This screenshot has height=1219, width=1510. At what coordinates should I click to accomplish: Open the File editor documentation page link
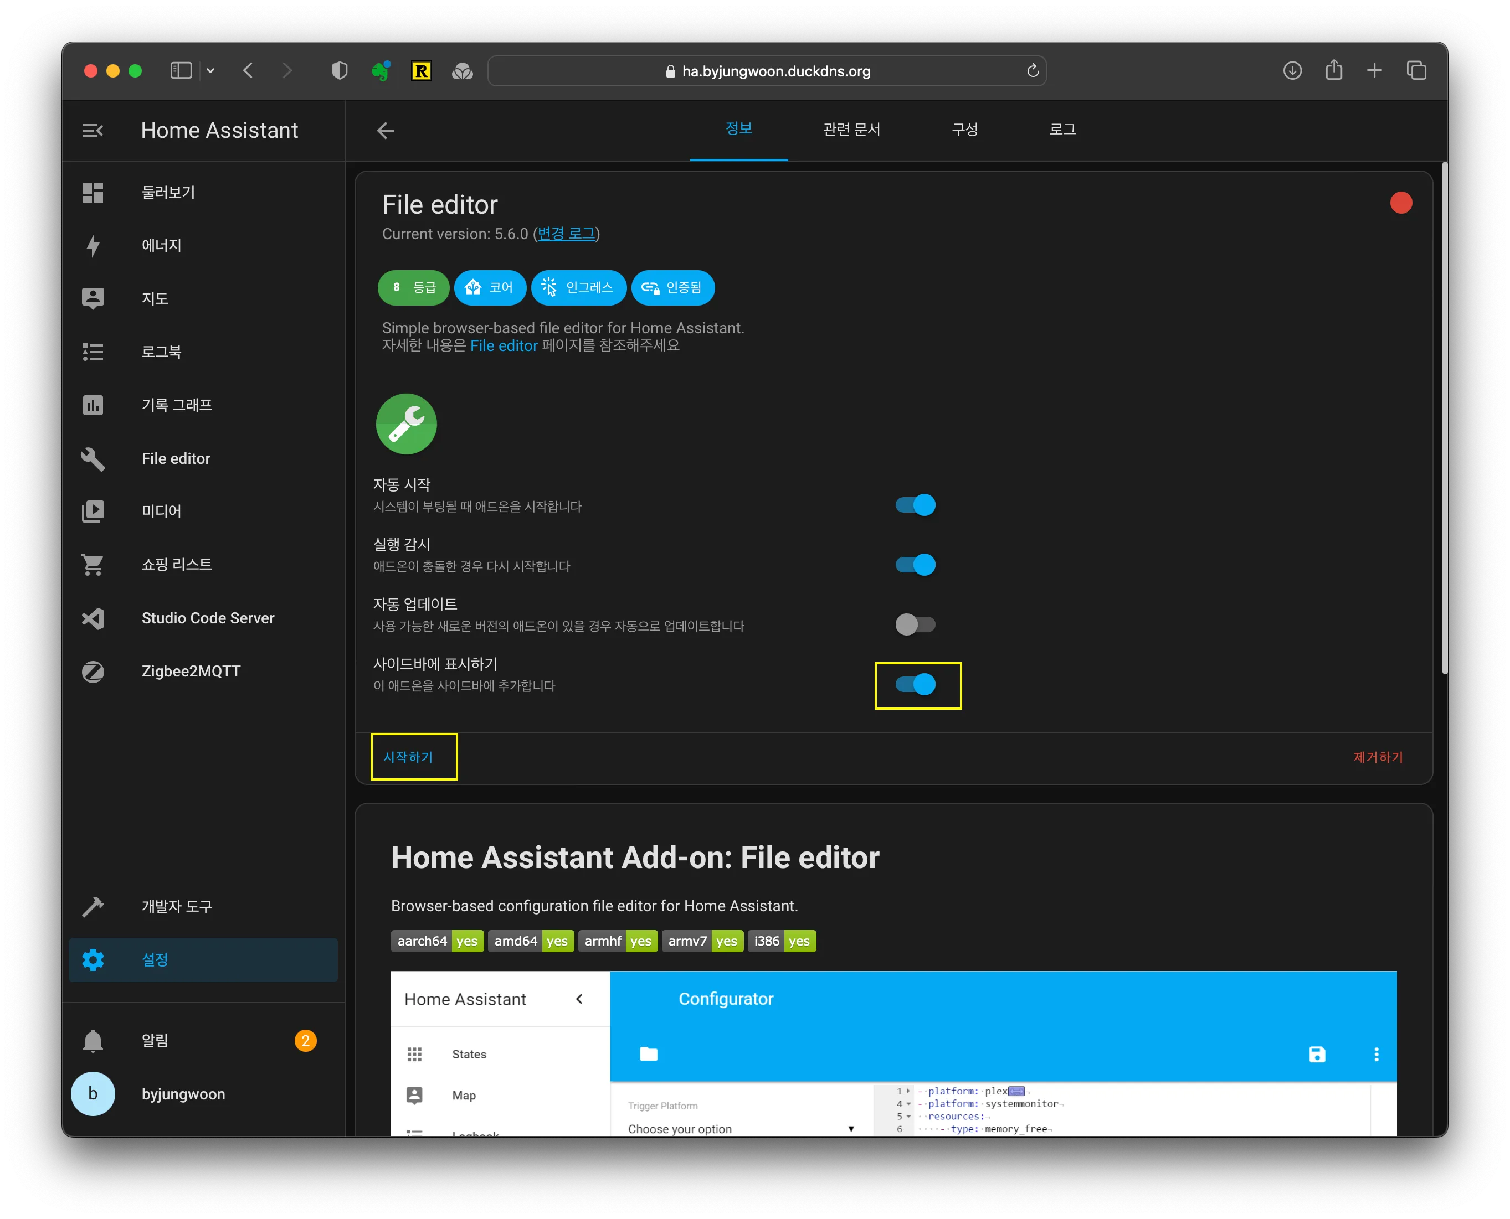(x=504, y=345)
